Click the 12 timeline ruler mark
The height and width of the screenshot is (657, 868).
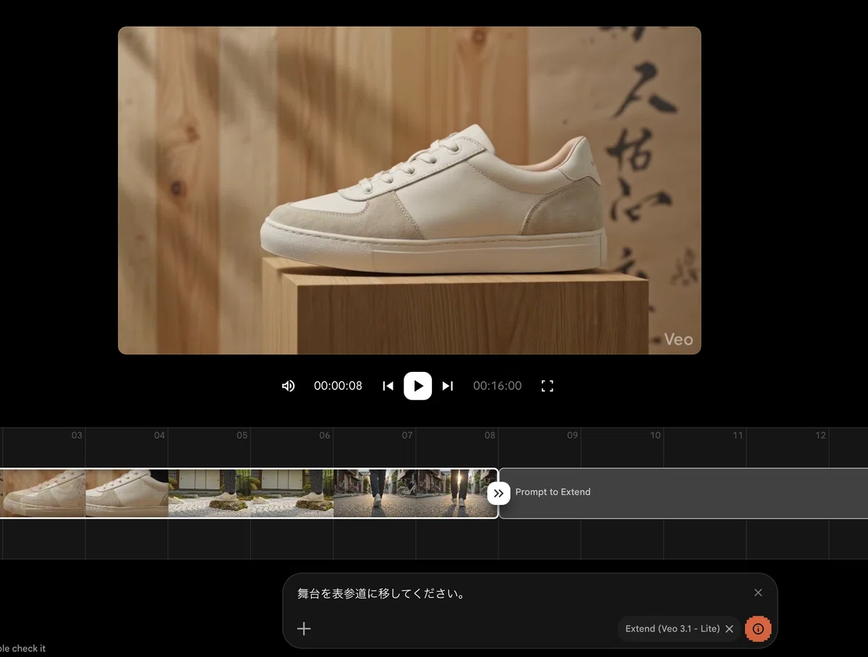820,435
